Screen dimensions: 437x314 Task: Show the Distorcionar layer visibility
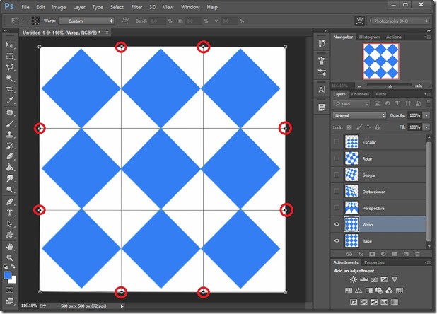pyautogui.click(x=337, y=191)
